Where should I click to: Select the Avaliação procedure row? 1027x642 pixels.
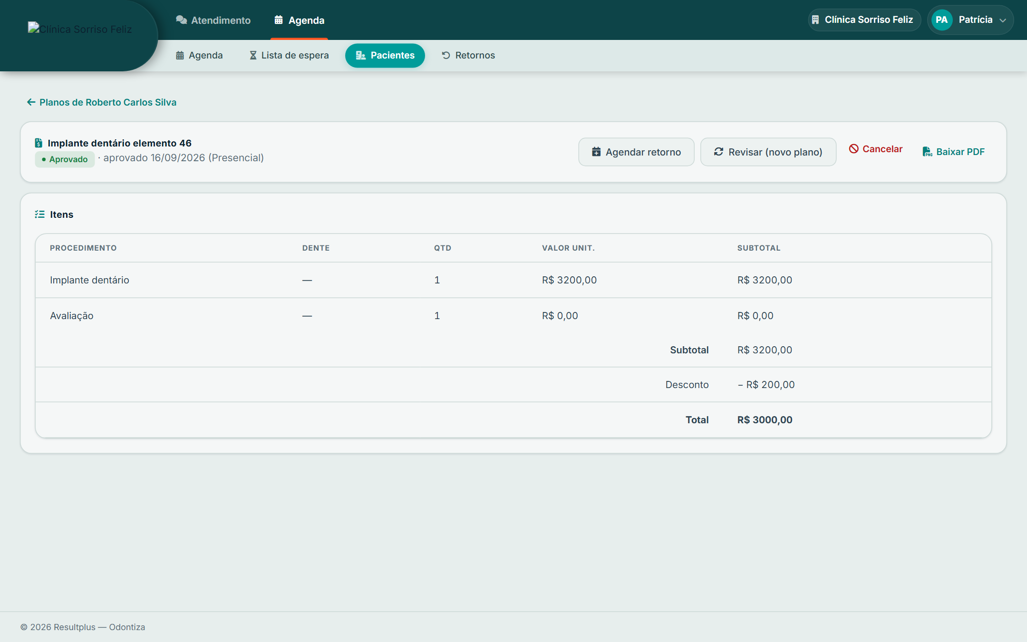pos(513,316)
